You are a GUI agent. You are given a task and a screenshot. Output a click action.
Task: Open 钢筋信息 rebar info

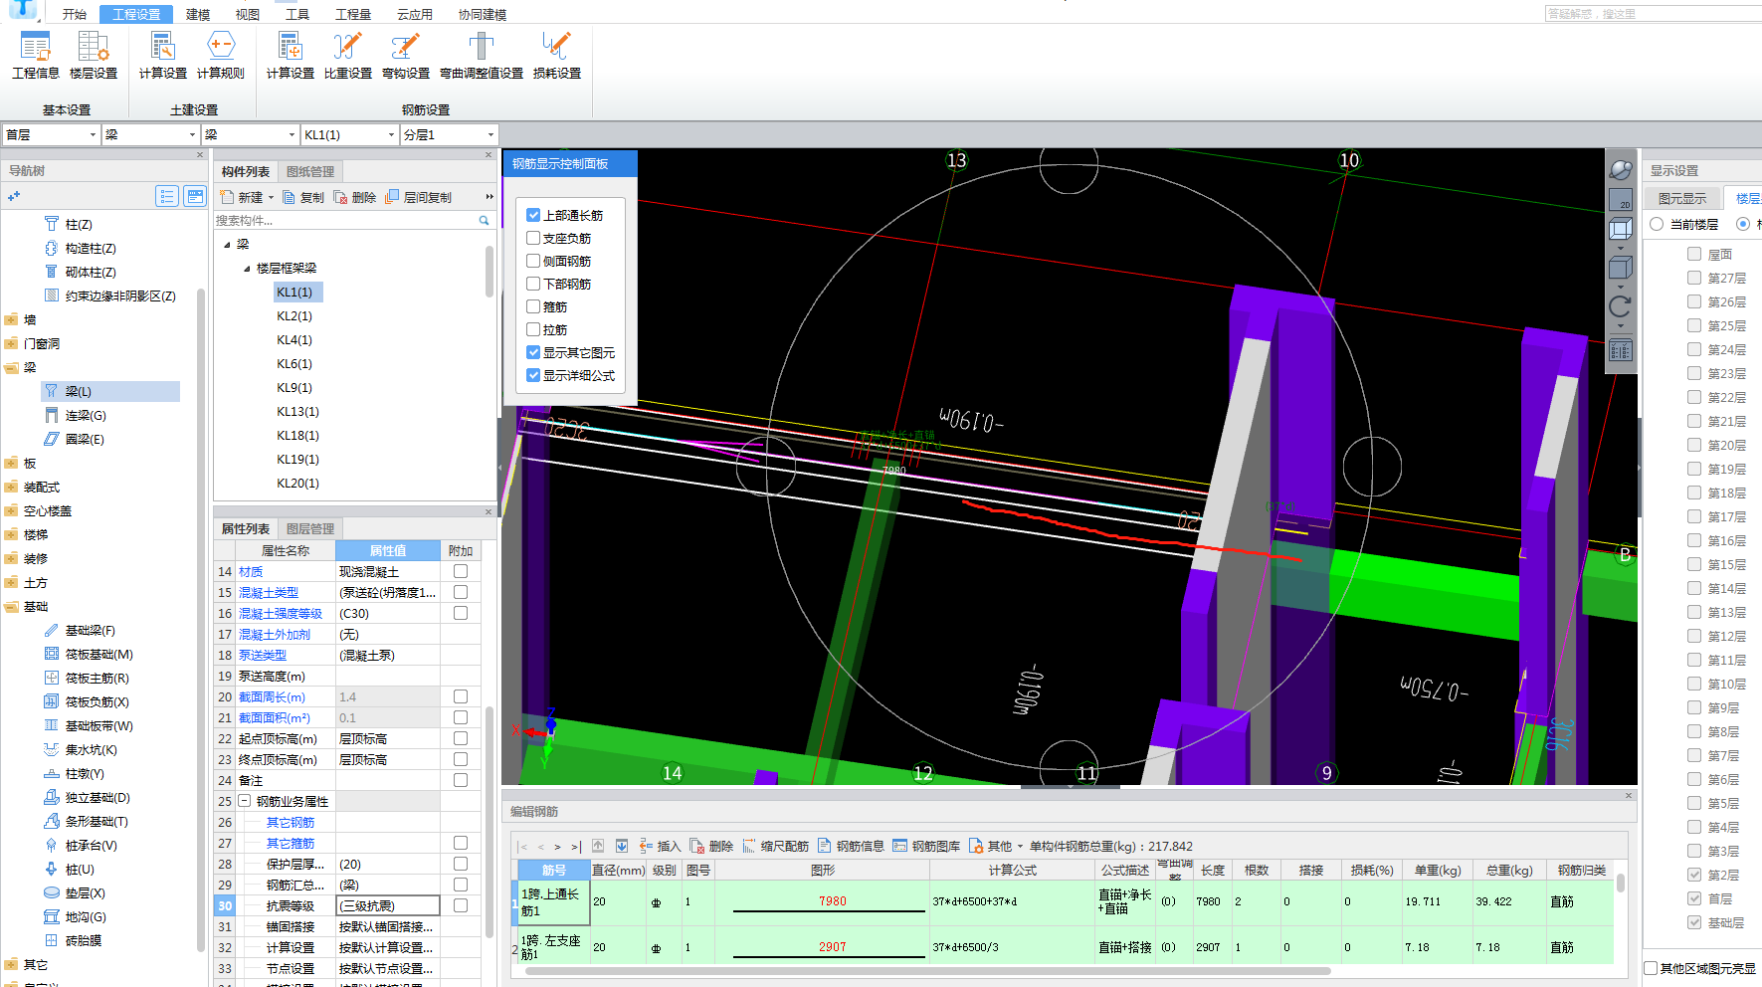click(852, 846)
